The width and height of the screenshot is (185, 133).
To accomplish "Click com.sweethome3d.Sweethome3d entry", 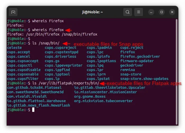I will (x=35, y=92).
